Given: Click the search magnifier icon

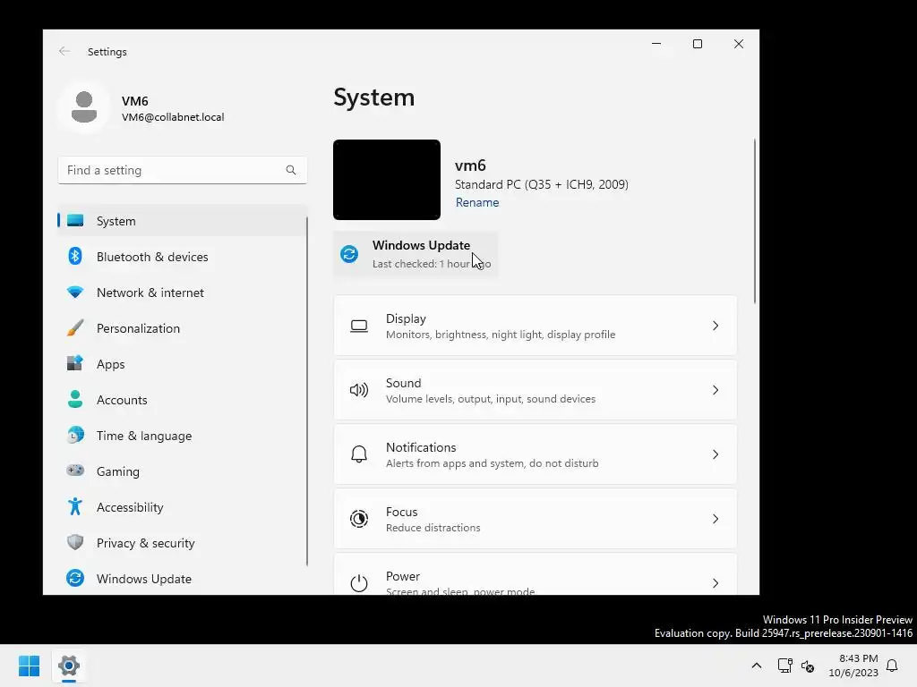Looking at the screenshot, I should 291,170.
